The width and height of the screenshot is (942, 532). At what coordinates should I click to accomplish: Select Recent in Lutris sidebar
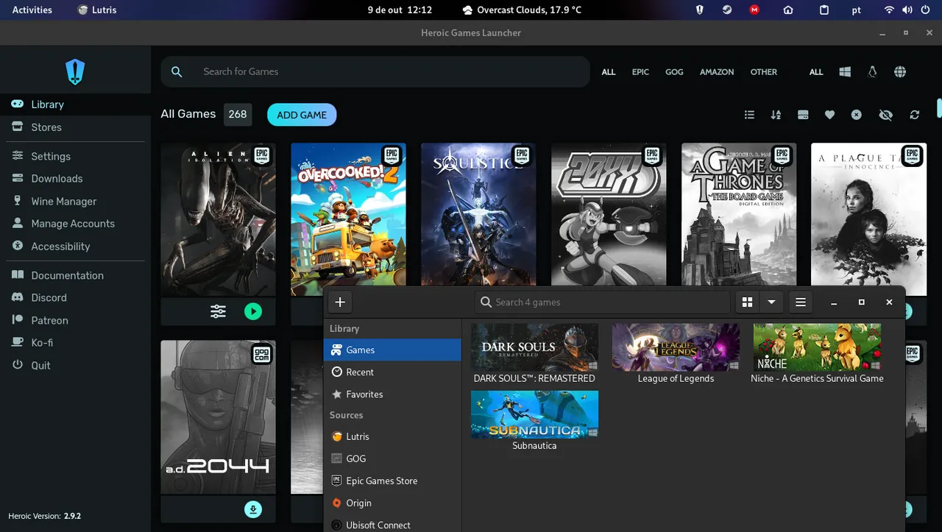pyautogui.click(x=392, y=372)
